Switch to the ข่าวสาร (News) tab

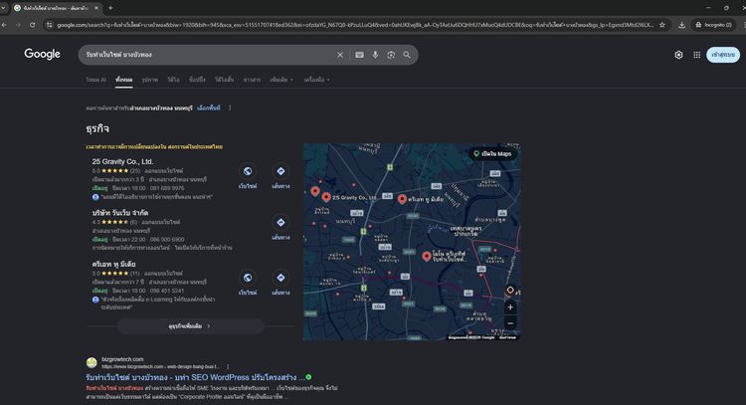coord(252,80)
